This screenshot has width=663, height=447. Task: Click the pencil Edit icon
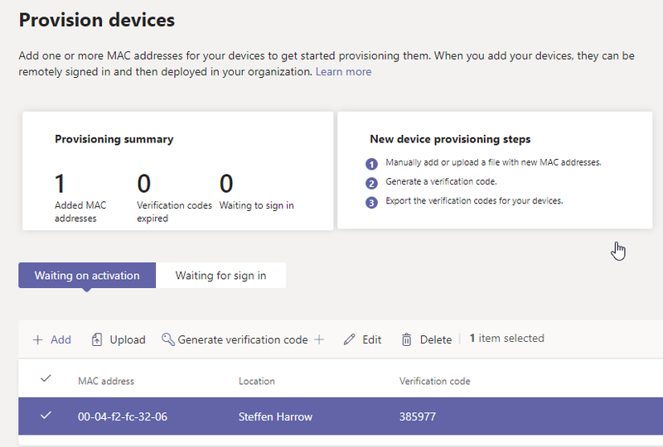coord(349,339)
